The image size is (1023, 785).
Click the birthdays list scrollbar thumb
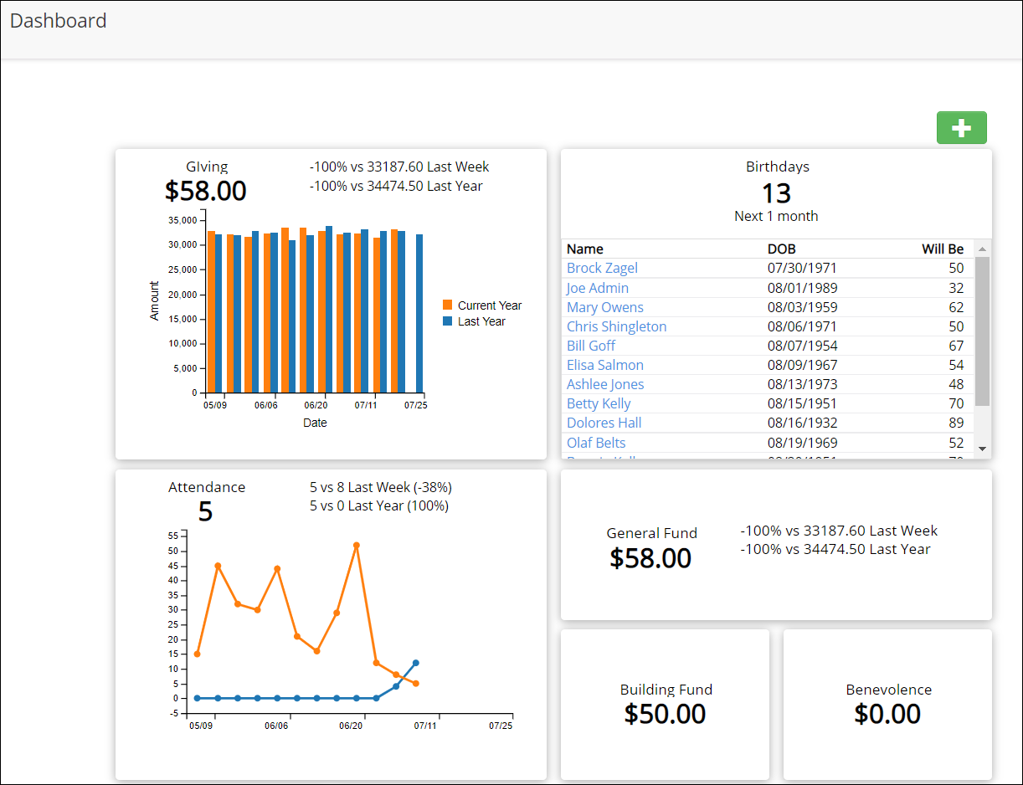(x=983, y=331)
